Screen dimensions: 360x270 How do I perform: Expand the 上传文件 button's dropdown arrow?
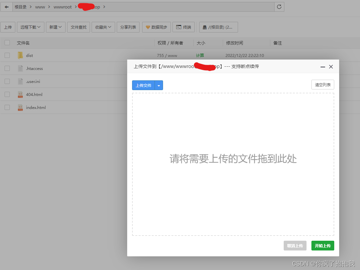(159, 85)
